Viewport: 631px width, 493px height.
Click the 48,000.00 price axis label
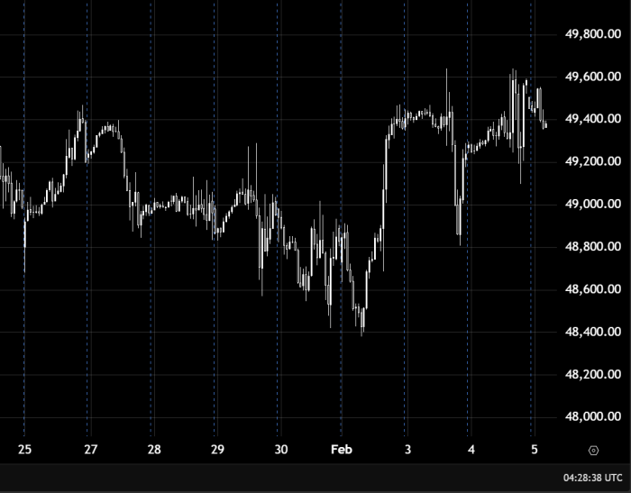click(592, 417)
